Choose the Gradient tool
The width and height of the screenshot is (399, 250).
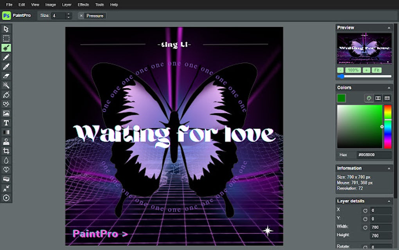pyautogui.click(x=6, y=132)
